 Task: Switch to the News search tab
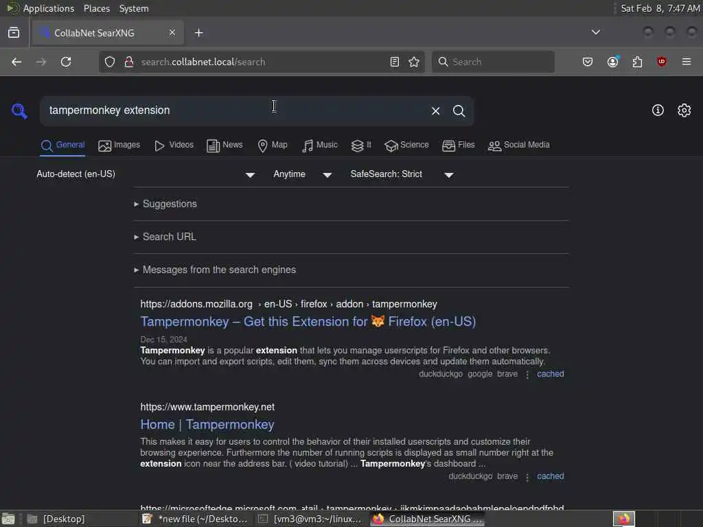[x=224, y=145]
